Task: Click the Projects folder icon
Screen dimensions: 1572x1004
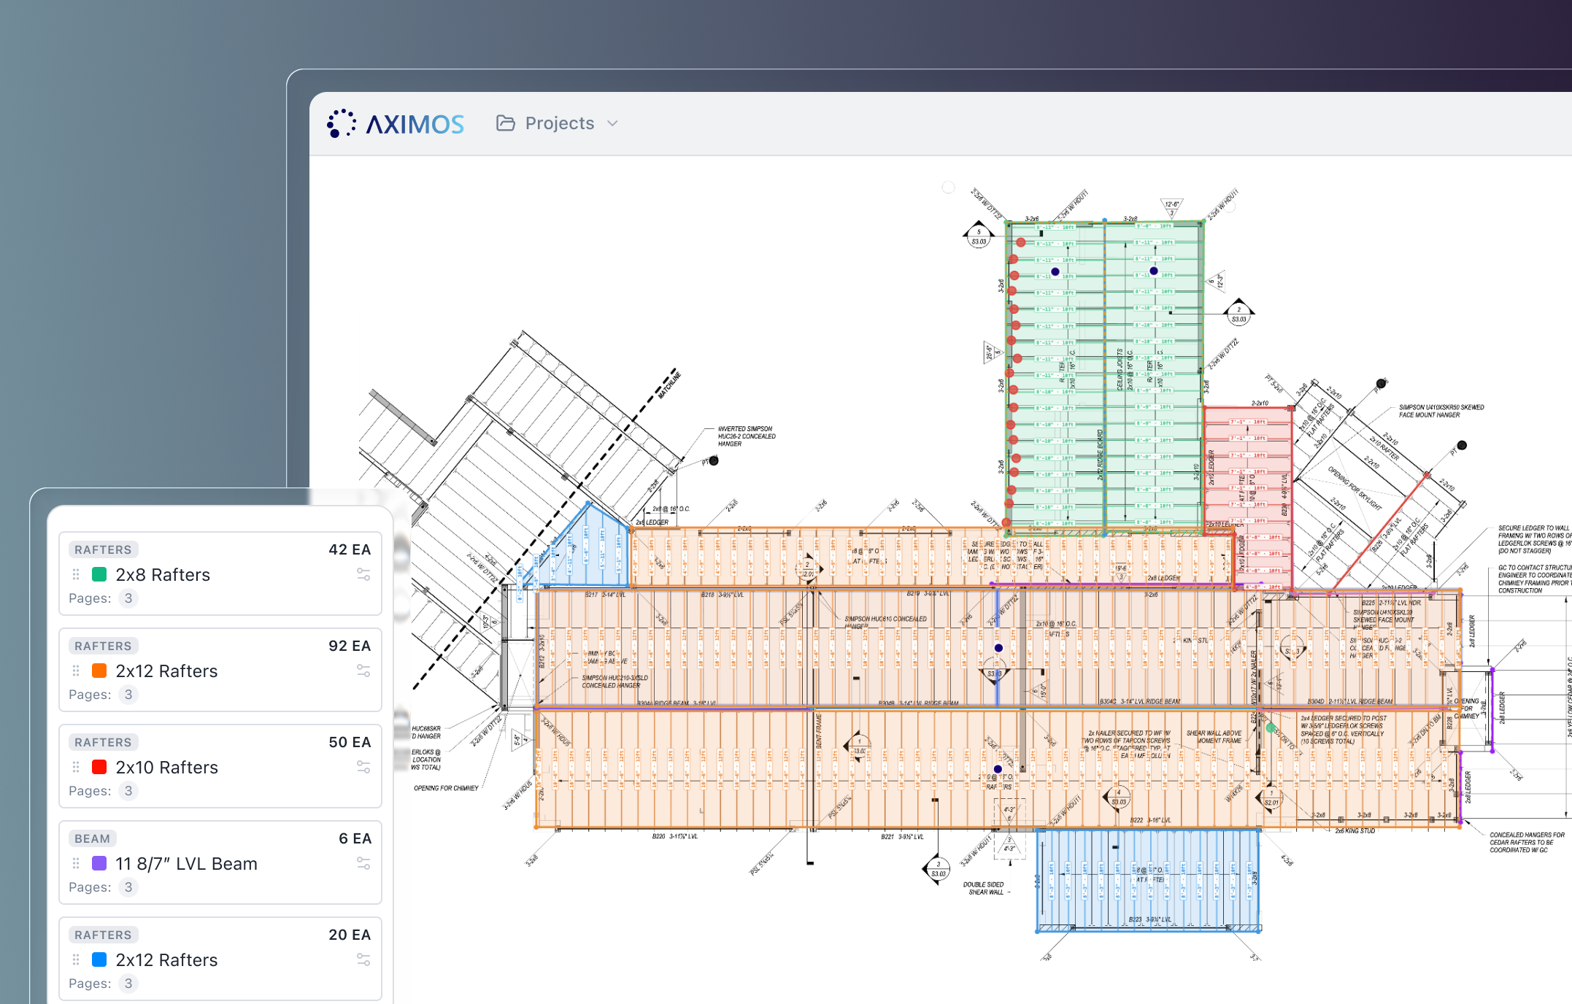Action: 506,123
